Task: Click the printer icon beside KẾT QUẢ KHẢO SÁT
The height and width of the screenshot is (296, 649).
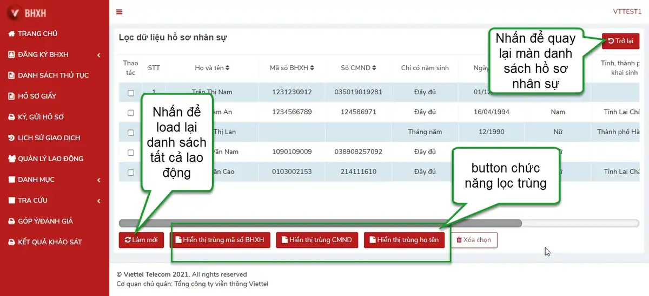Action: click(x=11, y=242)
